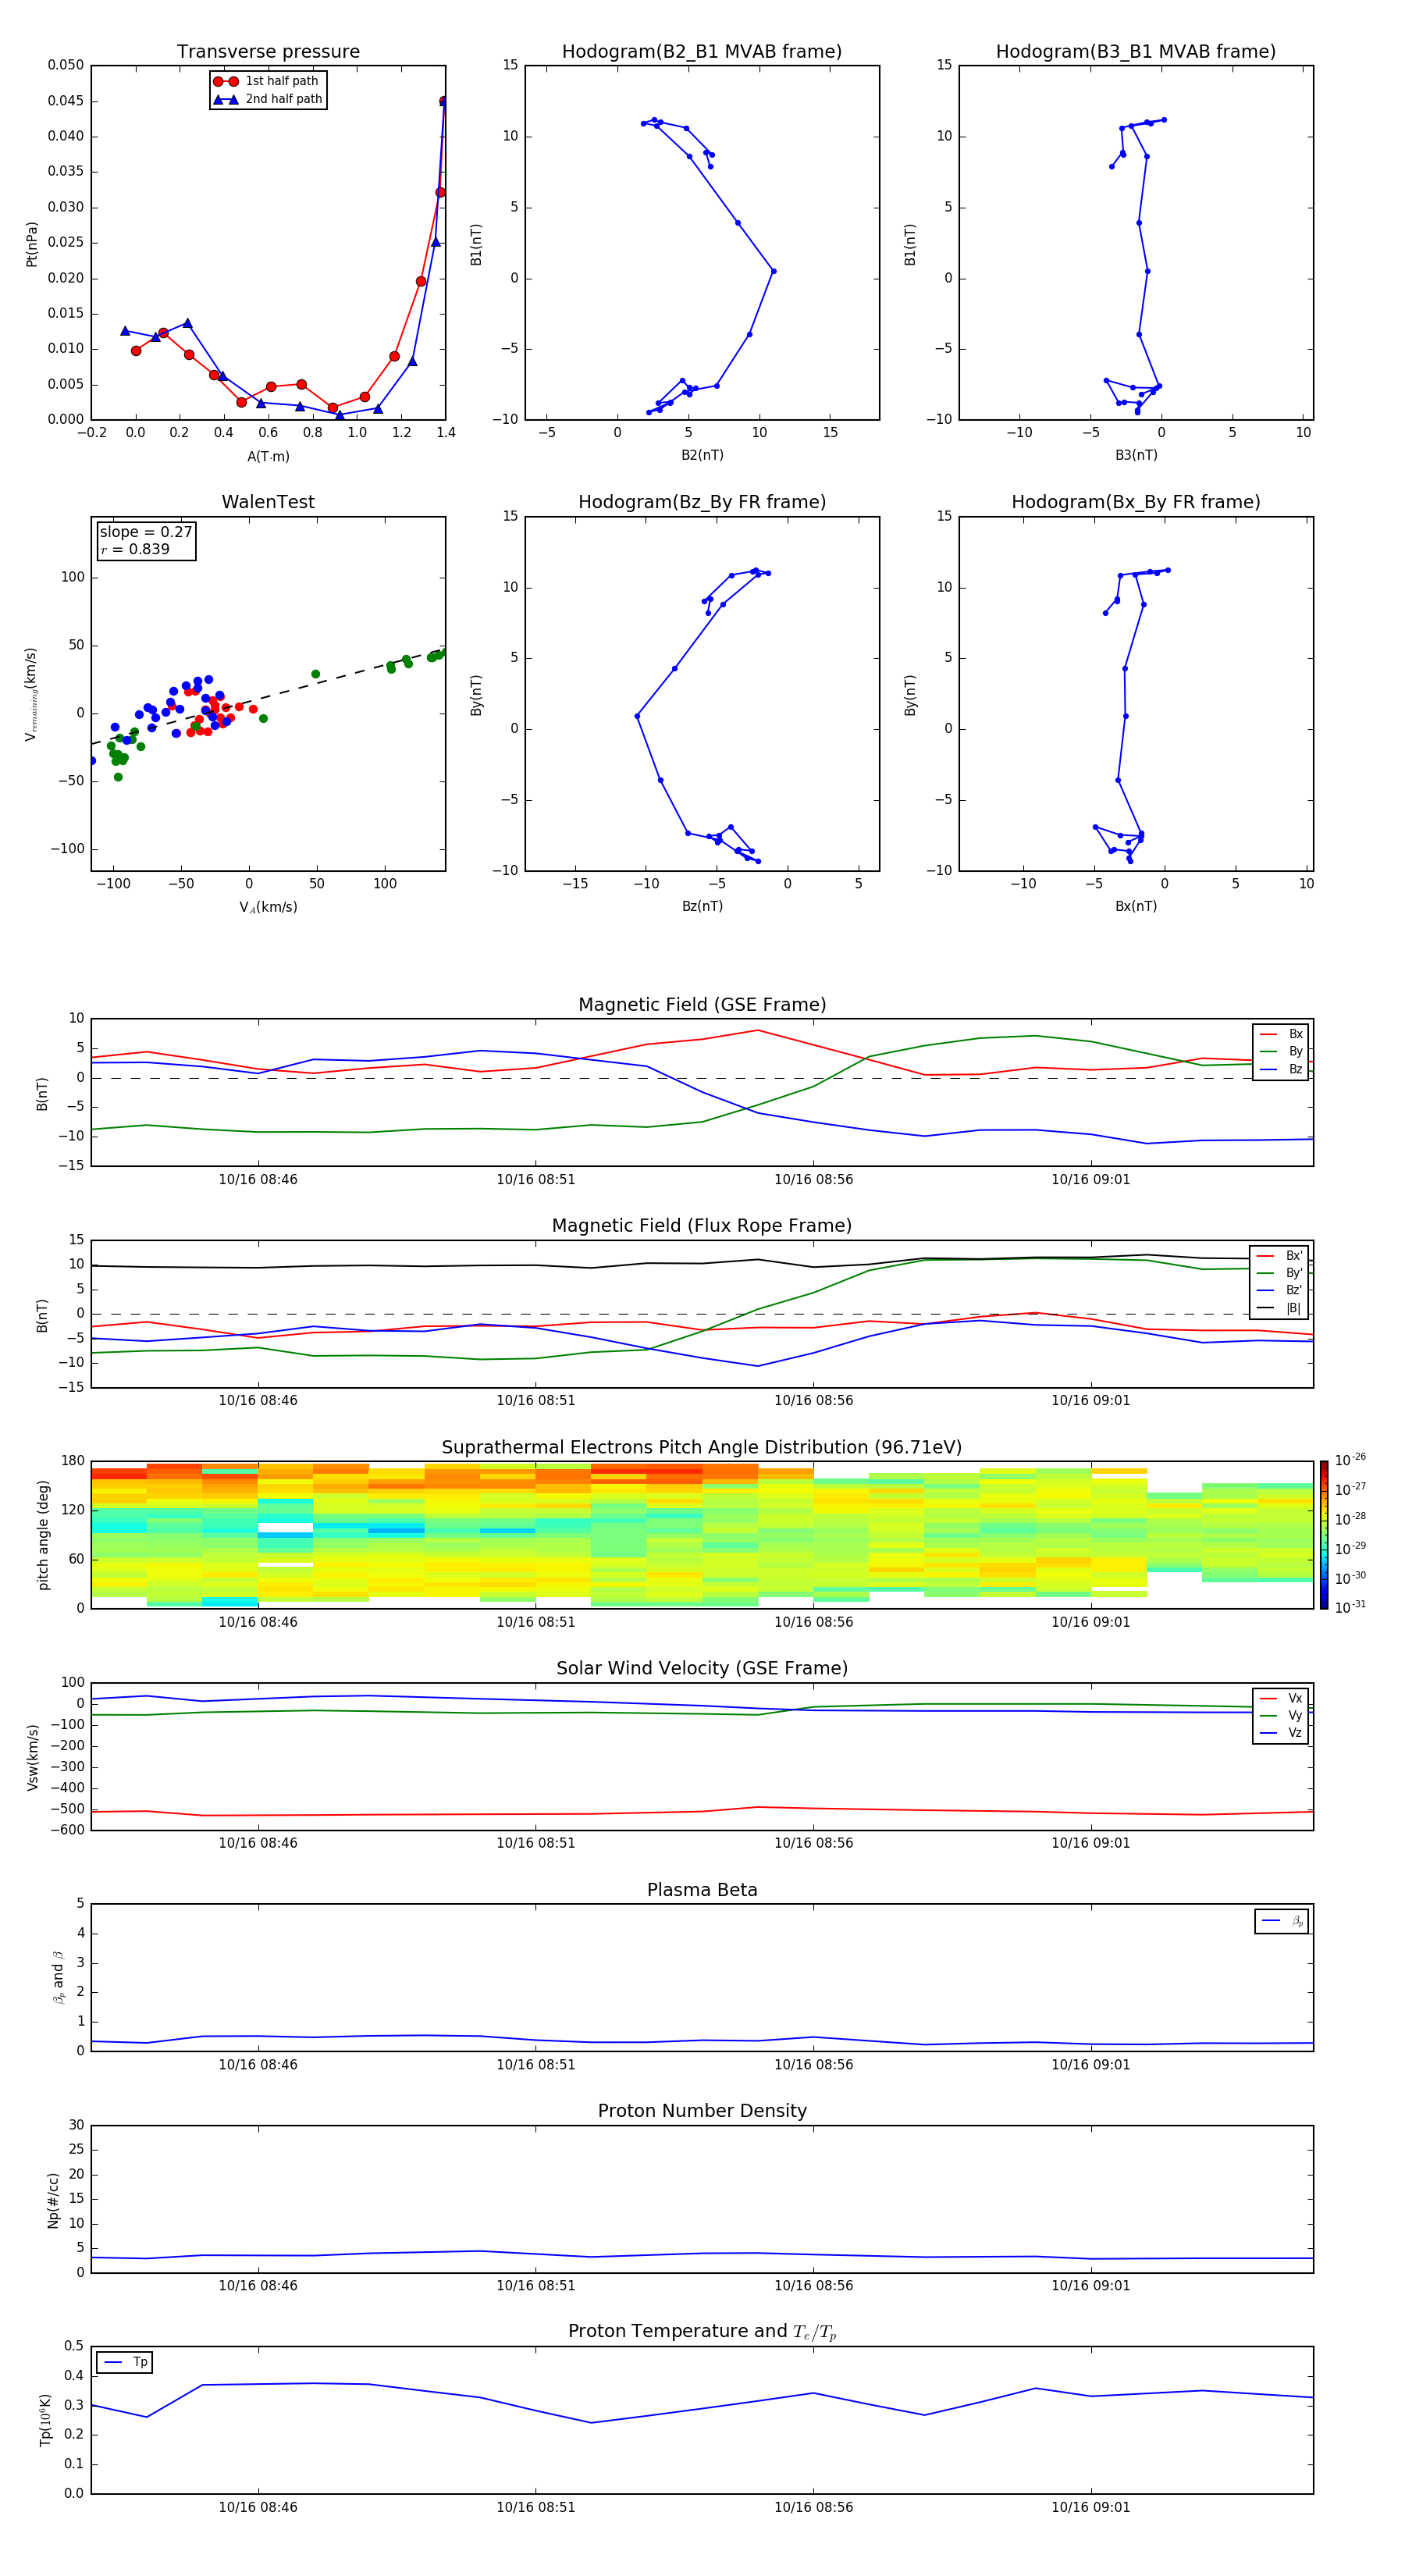
Task: Select '|B|' in the Flux Rope legend
Action: 1280,1308
